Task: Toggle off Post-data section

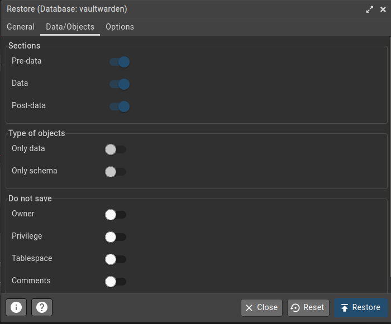Action: tap(120, 107)
